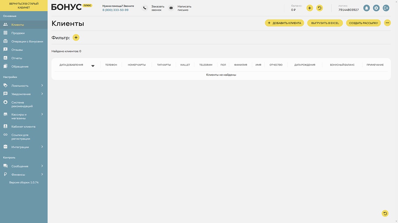Screen dimensions: 398x223
Task: Click the support phone number 8 (800) 333-50-99
Action: click(x=115, y=10)
